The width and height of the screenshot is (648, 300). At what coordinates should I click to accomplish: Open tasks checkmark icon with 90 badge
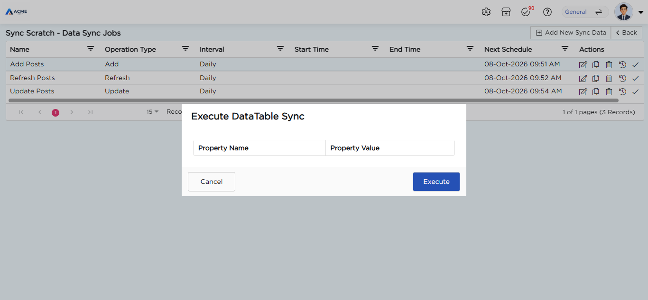click(526, 12)
